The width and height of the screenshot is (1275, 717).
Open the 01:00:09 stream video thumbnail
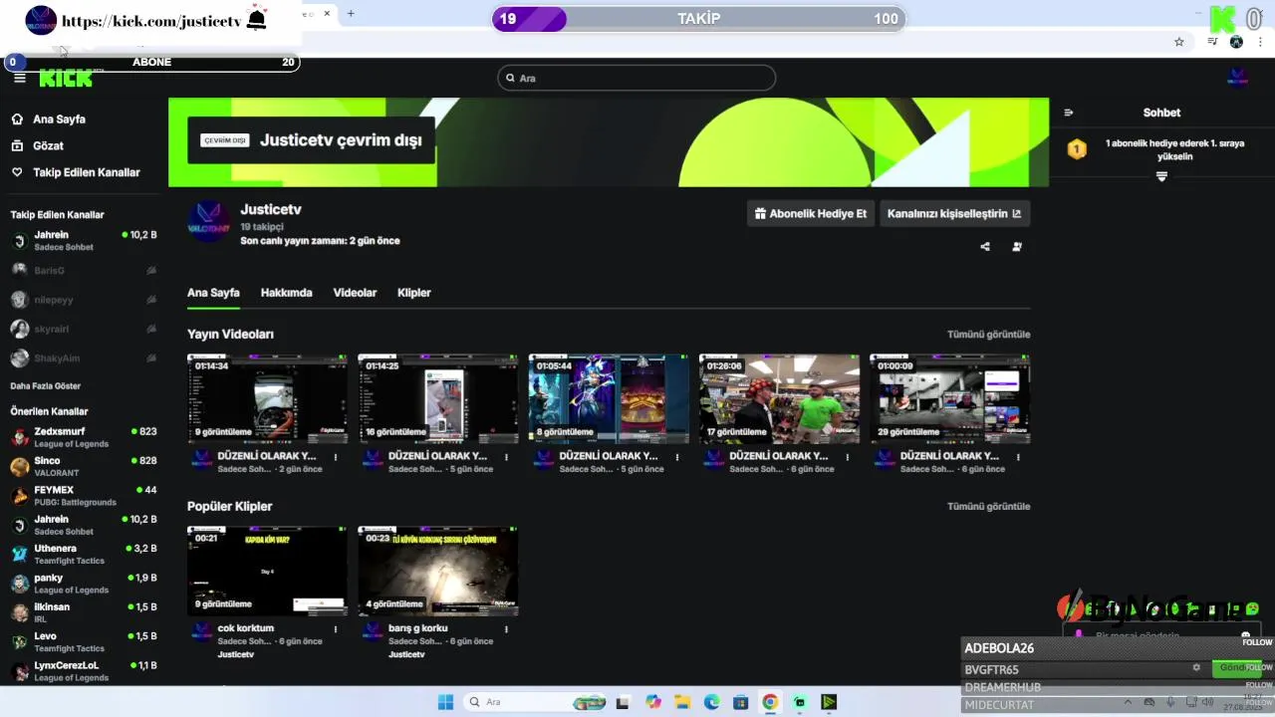pyautogui.click(x=949, y=398)
